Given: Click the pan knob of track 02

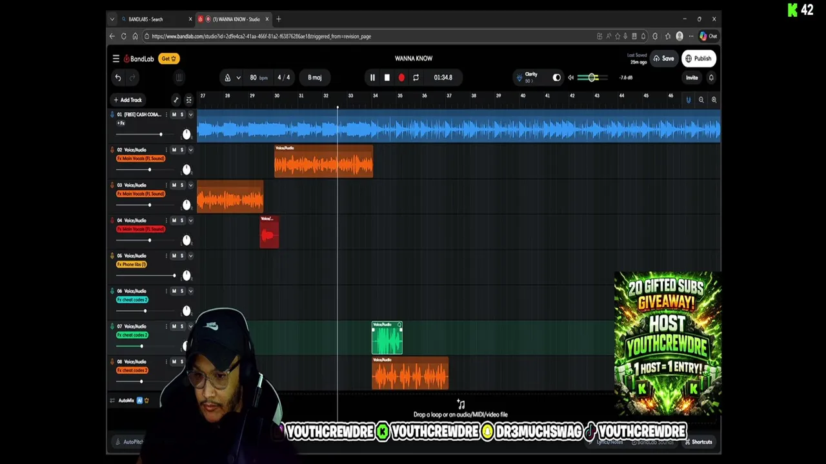Looking at the screenshot, I should click(186, 169).
